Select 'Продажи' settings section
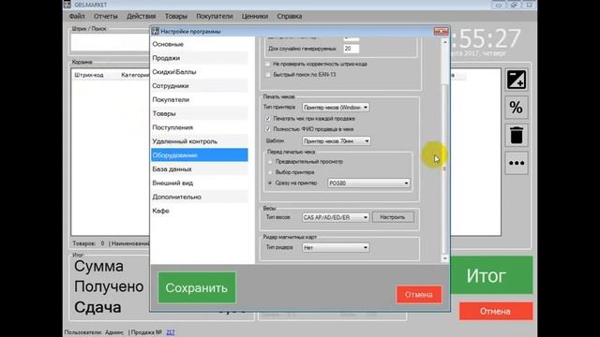The height and width of the screenshot is (337, 600). (x=200, y=58)
